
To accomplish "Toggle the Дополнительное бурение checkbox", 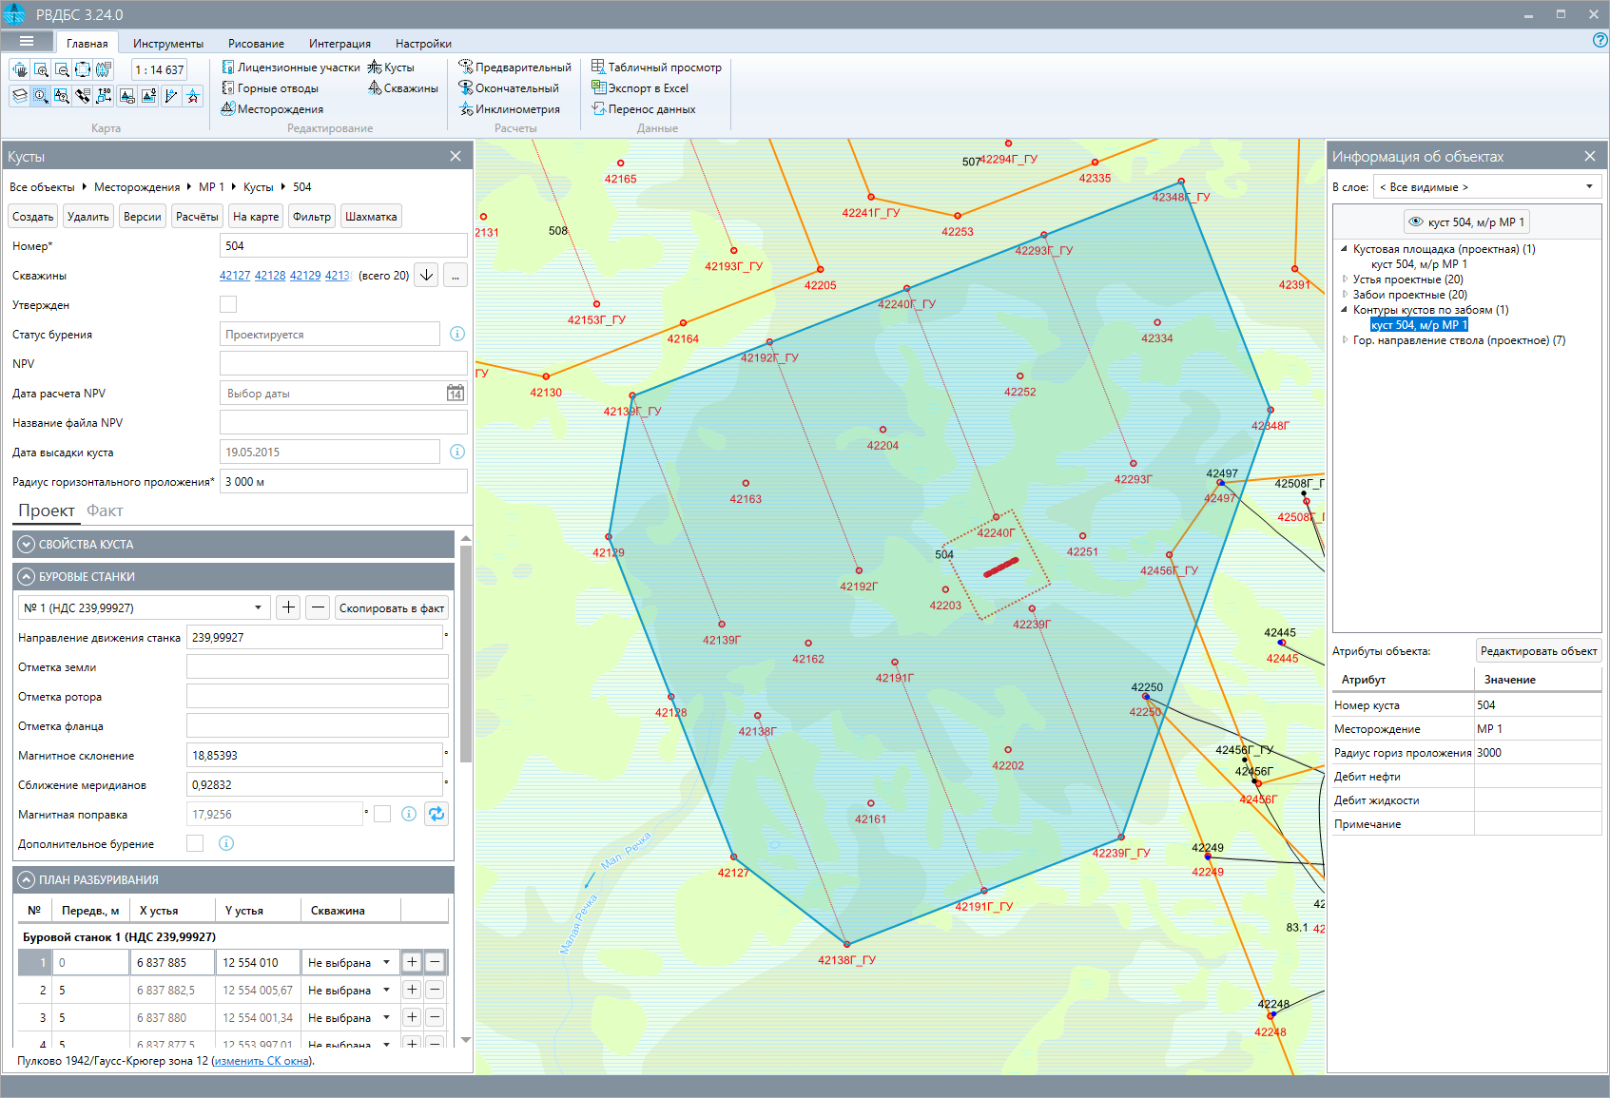I will (195, 843).
